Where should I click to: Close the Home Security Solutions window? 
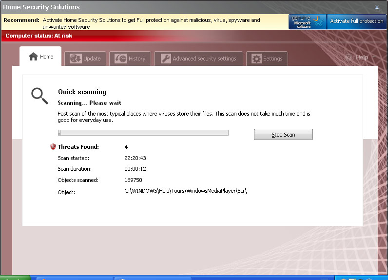point(377,7)
